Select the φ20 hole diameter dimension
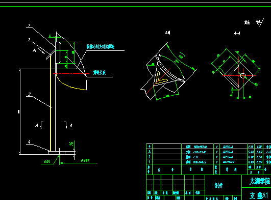This screenshot has height=200, width=271. coord(47,162)
